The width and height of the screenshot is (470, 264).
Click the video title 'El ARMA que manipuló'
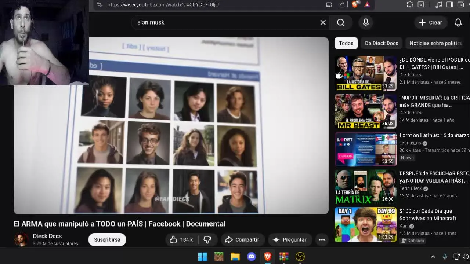coord(119,224)
